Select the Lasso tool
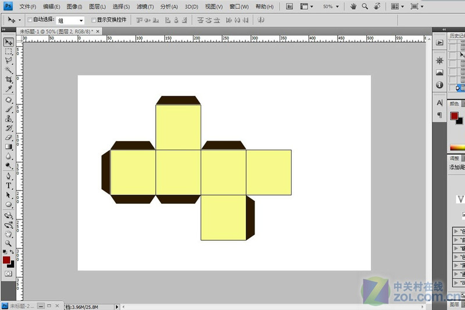Screen dimensions: 465x310 click(9, 61)
